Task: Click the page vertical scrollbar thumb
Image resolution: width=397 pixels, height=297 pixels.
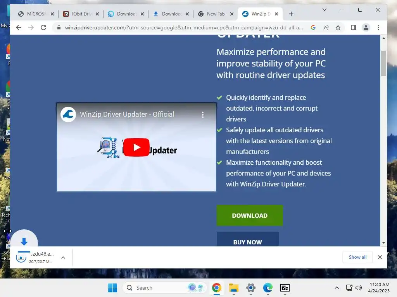Action: (x=383, y=63)
